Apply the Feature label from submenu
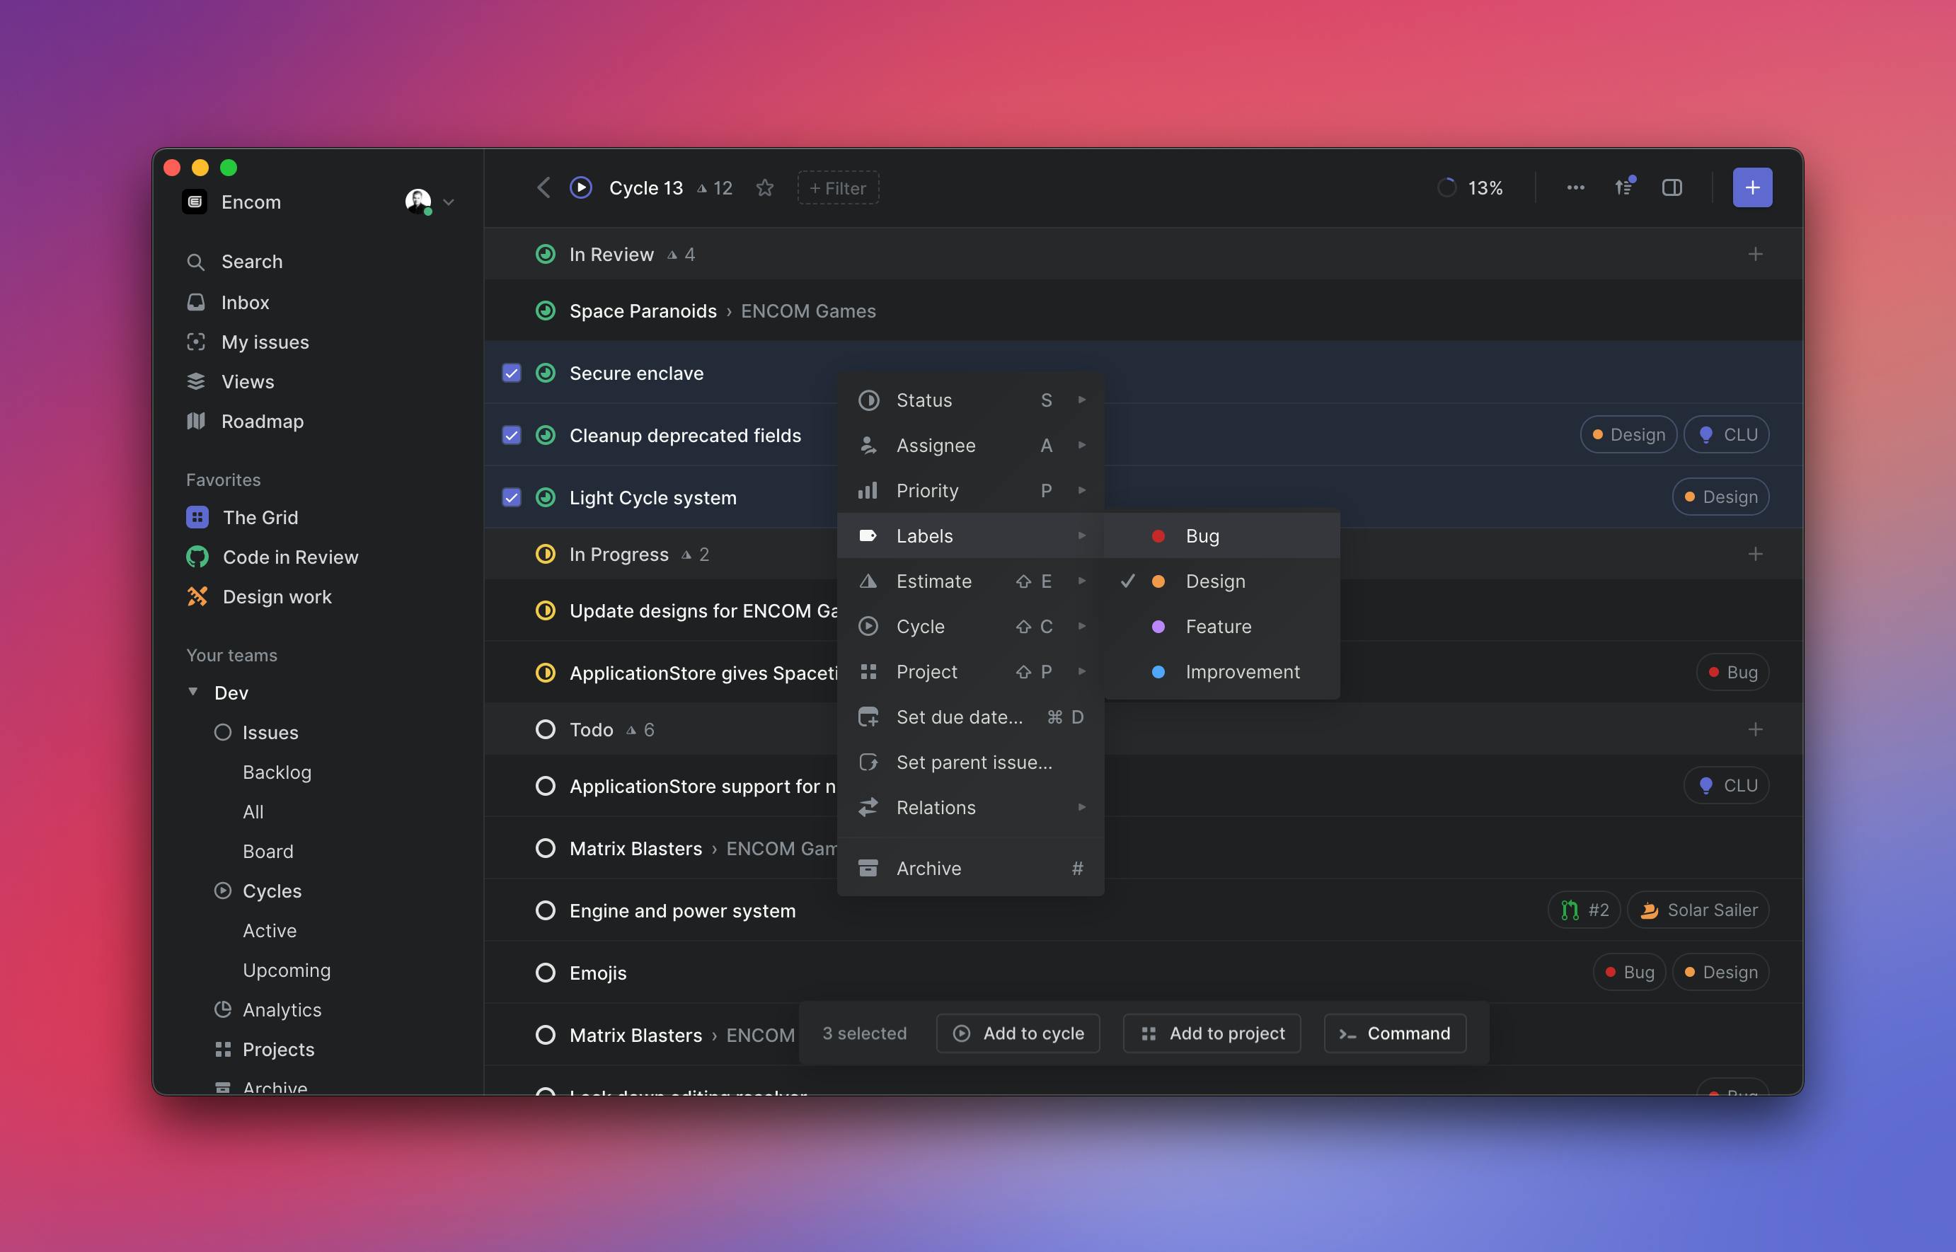Viewport: 1956px width, 1252px height. click(x=1222, y=627)
